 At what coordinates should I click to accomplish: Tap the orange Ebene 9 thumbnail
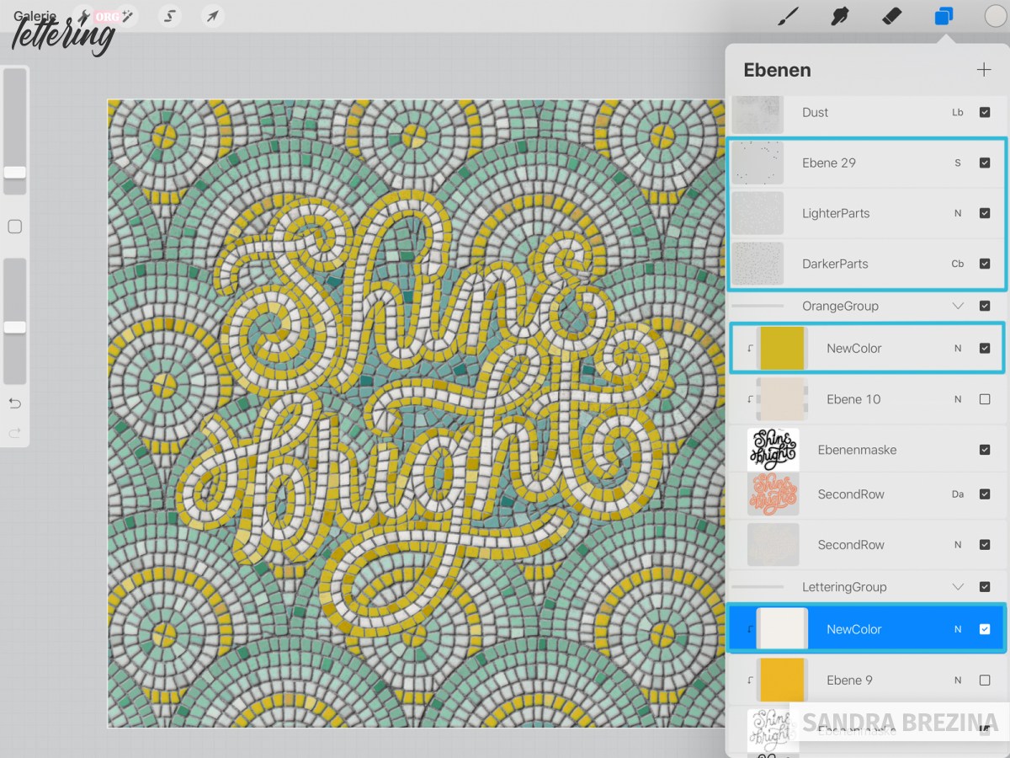pos(783,681)
